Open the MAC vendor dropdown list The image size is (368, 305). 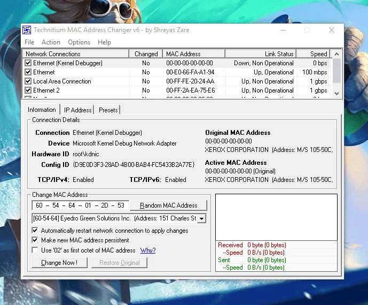(201, 218)
